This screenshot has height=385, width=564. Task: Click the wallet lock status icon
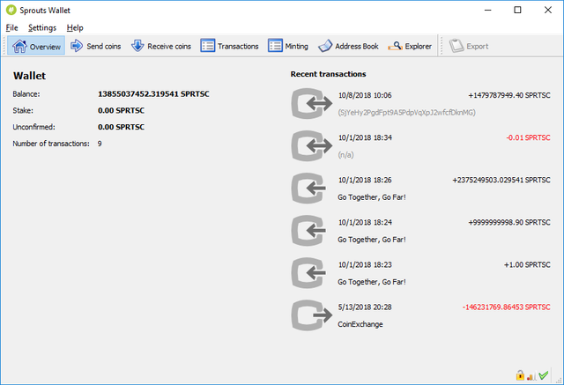point(520,375)
